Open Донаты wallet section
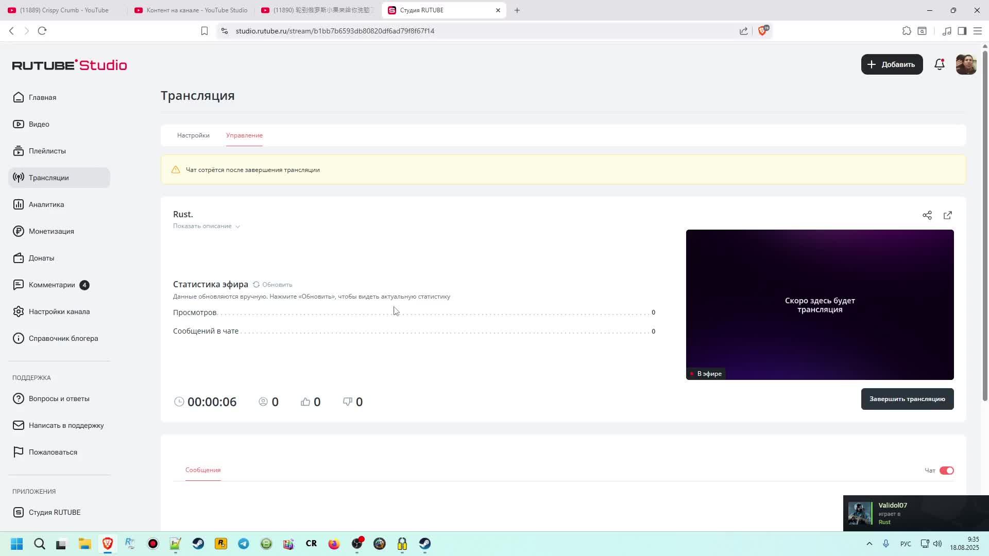The width and height of the screenshot is (989, 556). [41, 258]
